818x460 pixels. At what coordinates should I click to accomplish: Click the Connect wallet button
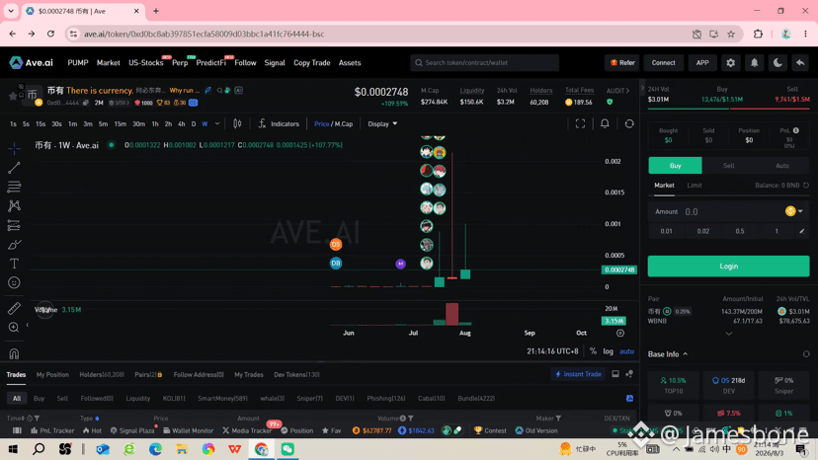[x=663, y=62]
